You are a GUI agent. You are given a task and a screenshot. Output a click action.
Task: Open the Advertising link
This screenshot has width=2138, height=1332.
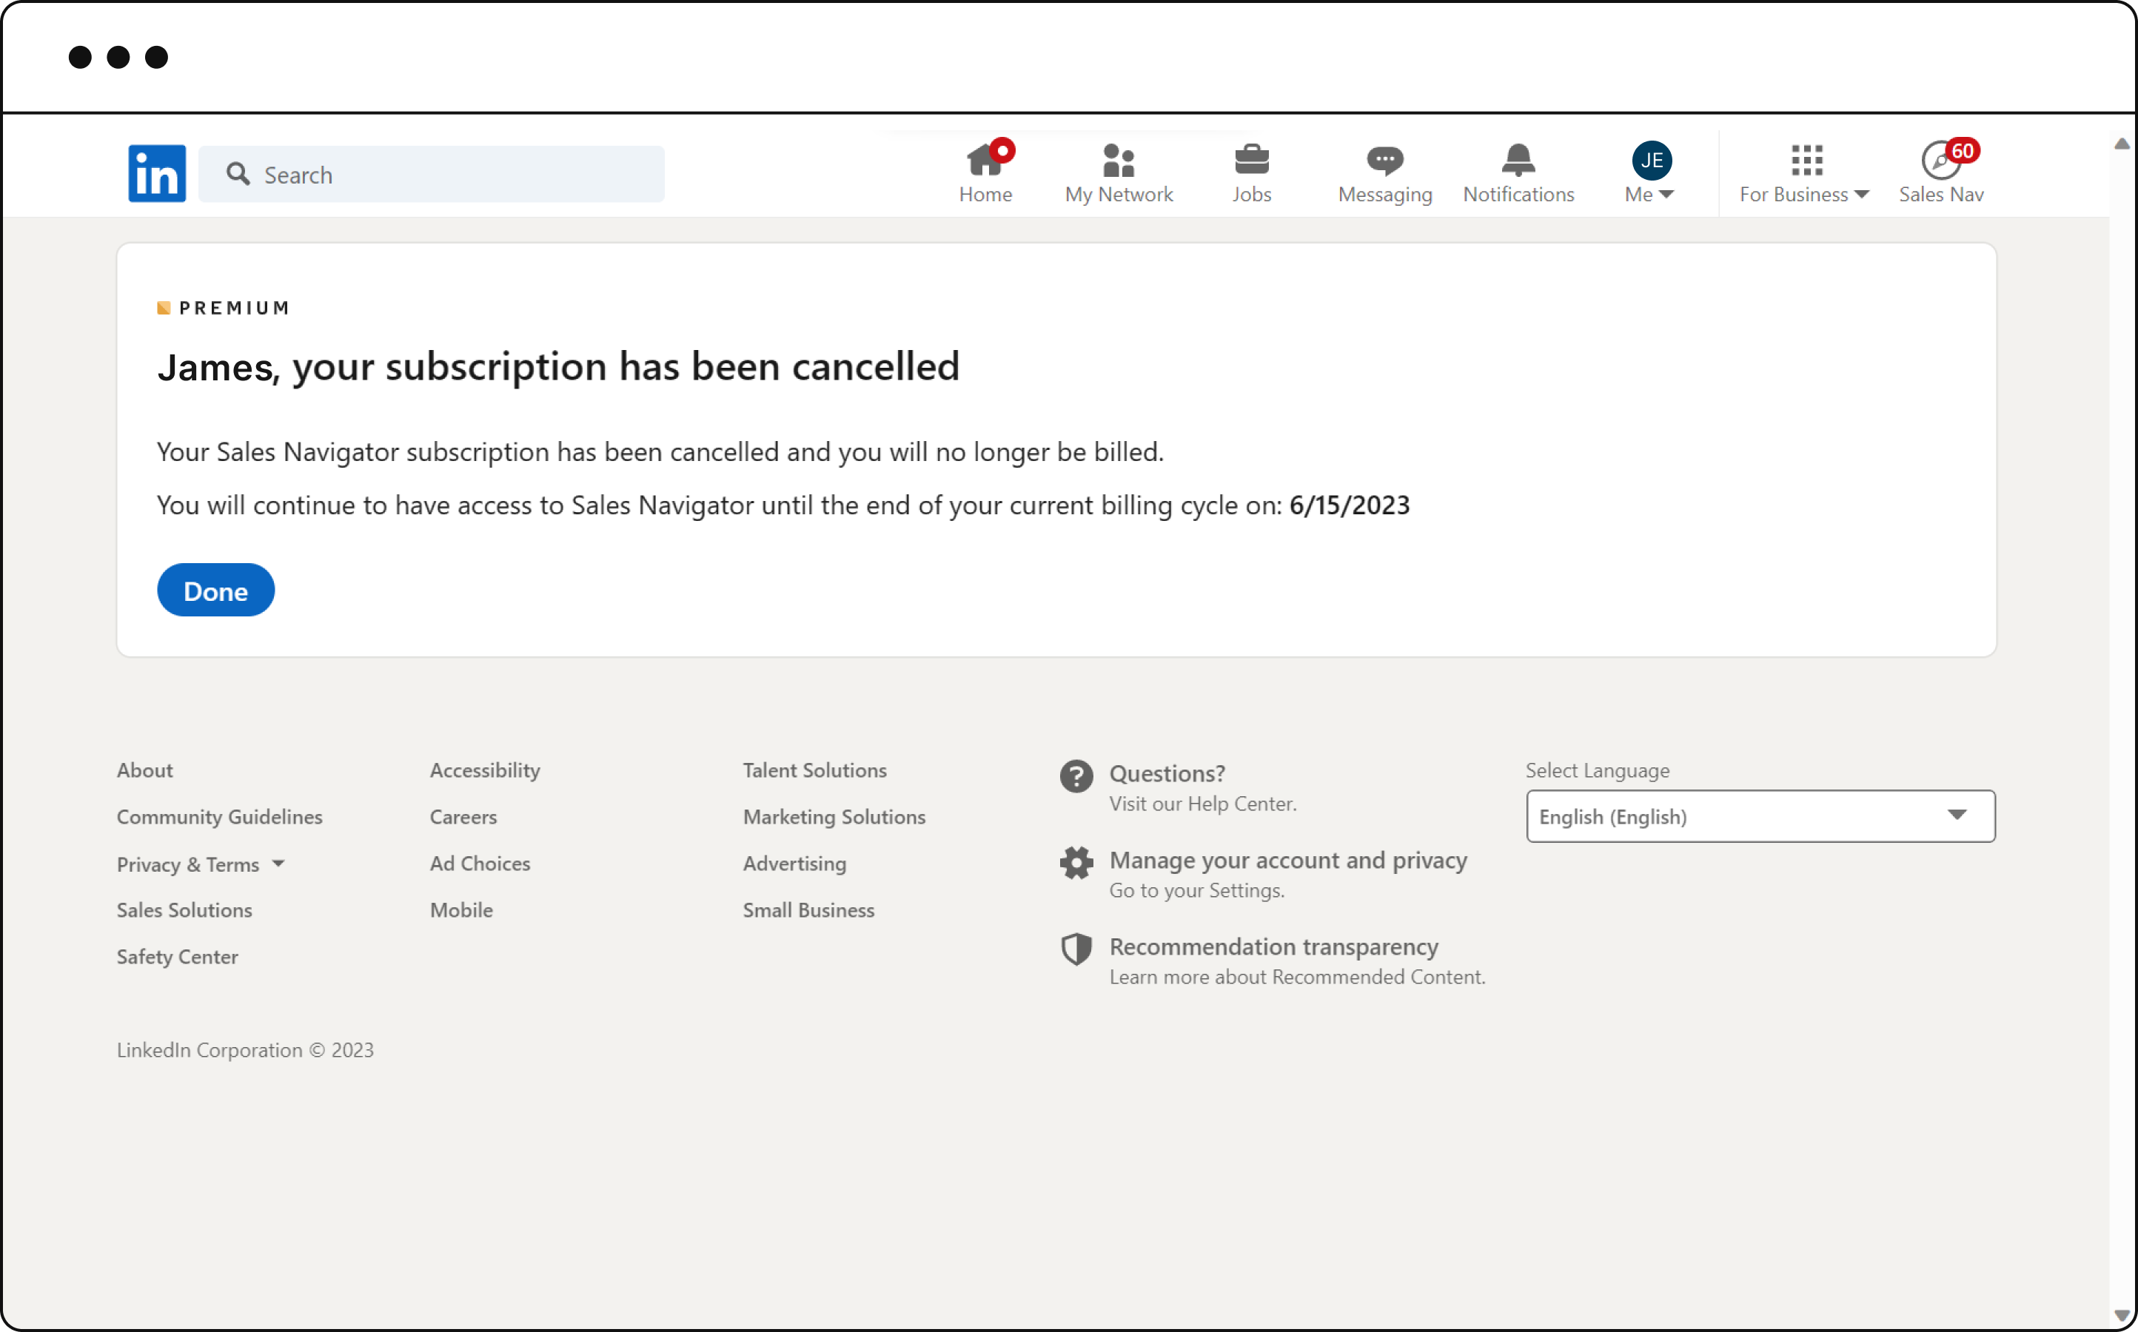[x=794, y=864]
